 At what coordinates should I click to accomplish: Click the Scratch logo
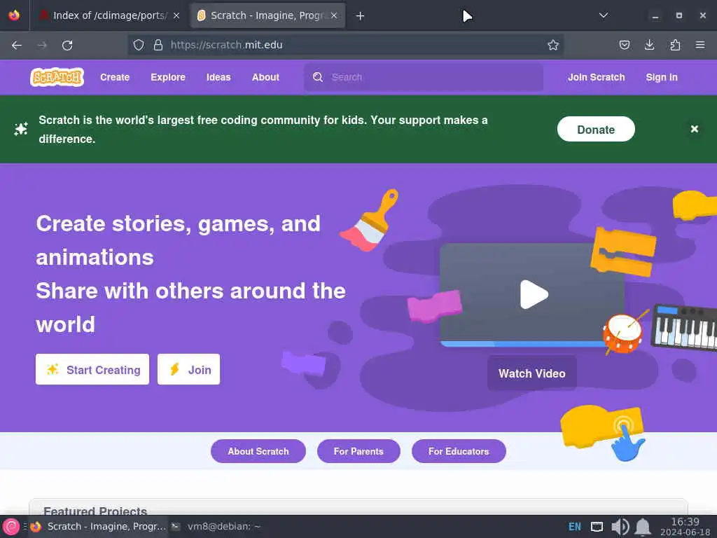57,77
